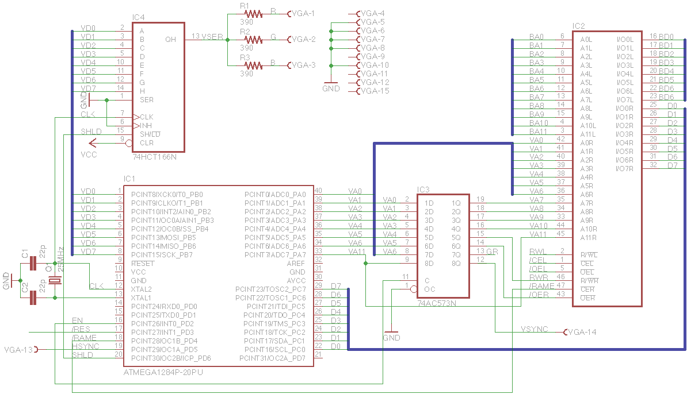Click the HSYNC net label
The image size is (687, 394).
click(x=86, y=346)
